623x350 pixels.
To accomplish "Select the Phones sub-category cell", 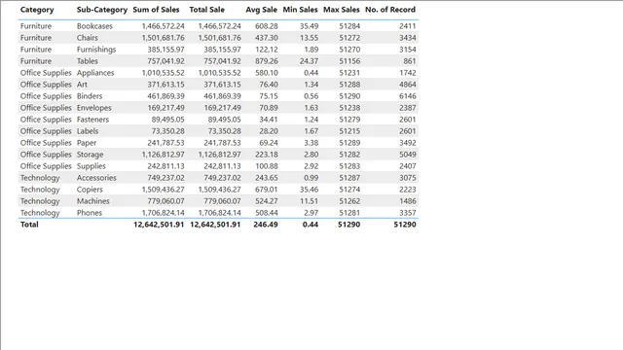I will [x=89, y=213].
